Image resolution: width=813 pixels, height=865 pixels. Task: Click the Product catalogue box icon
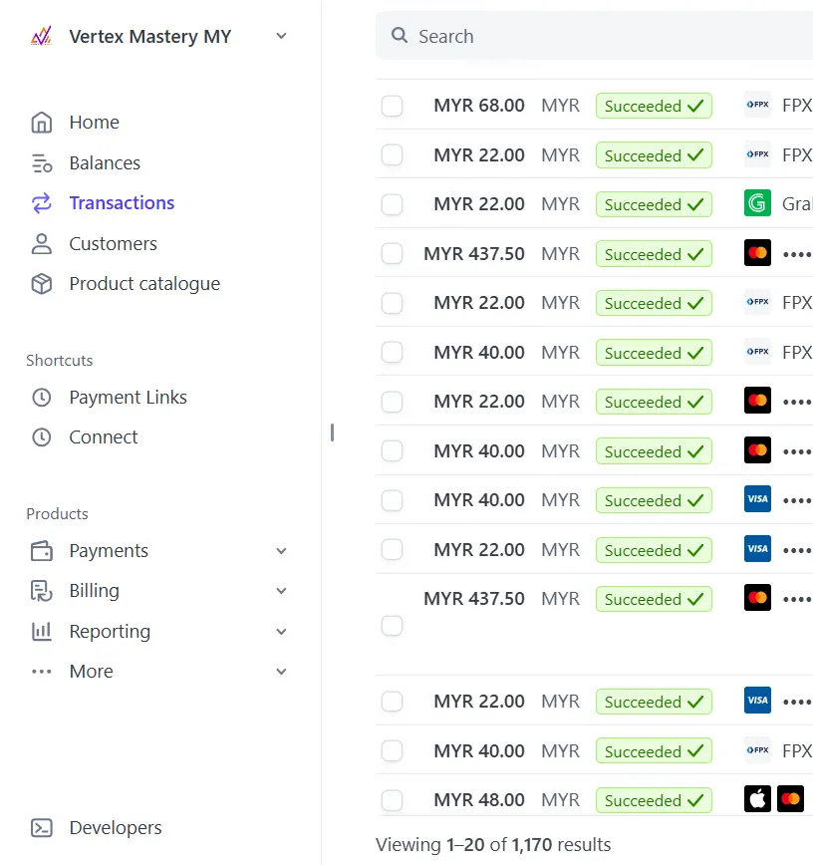41,284
